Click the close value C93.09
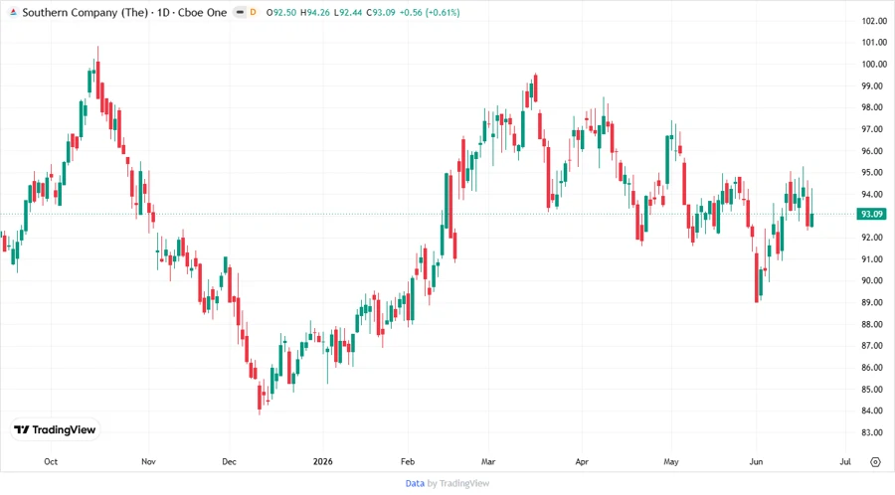 pos(381,12)
